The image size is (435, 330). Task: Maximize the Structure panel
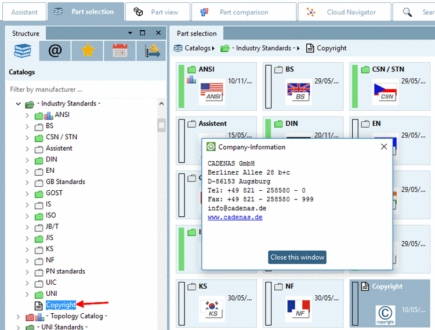142,33
